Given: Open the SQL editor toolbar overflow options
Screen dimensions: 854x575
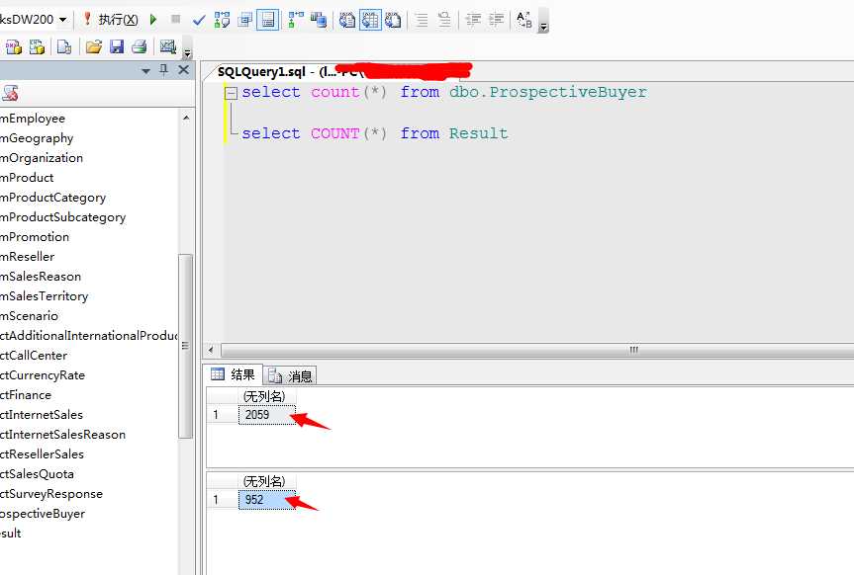Looking at the screenshot, I should coord(542,22).
